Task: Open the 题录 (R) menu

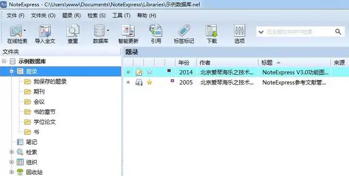Action: [71, 15]
